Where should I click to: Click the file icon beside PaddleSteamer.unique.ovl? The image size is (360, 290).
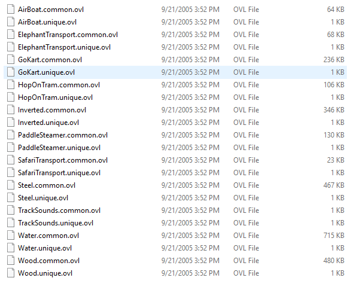[x=11, y=148]
